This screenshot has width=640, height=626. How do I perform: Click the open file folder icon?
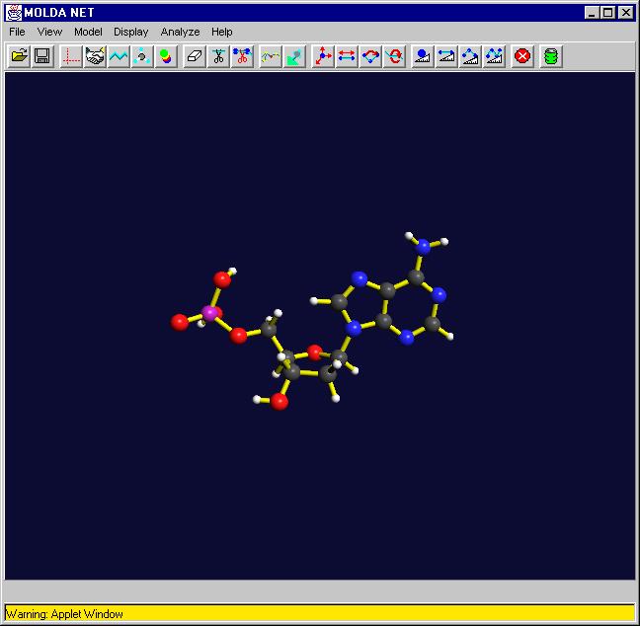point(19,56)
